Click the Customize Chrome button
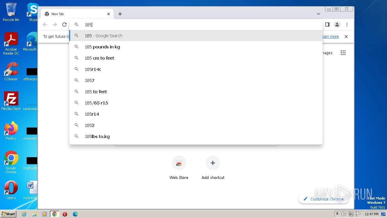Image resolution: width=387 pixels, height=218 pixels. (x=323, y=199)
